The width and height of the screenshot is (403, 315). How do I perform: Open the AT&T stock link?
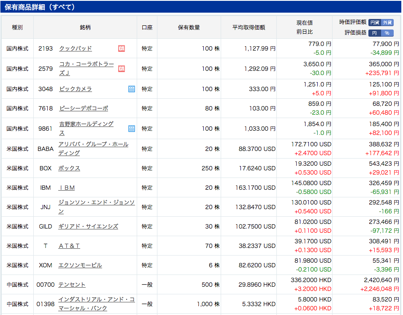tap(69, 246)
